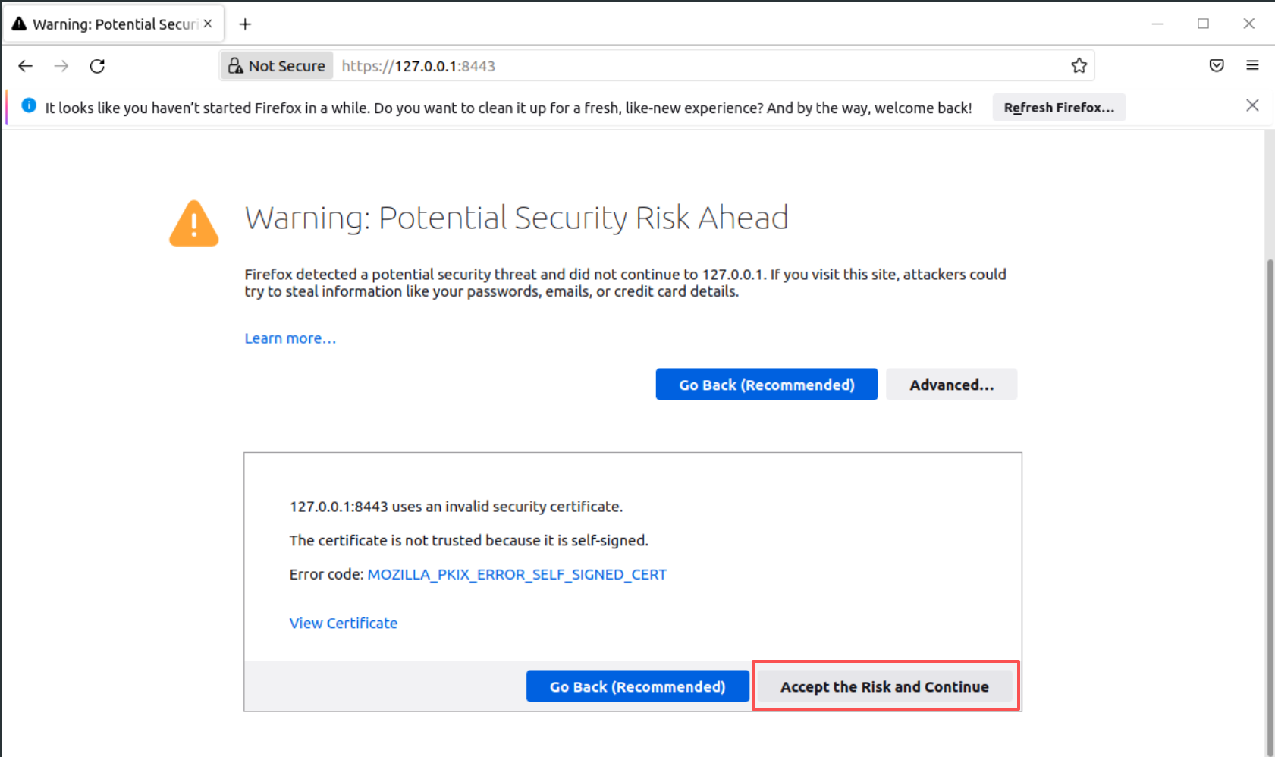Click the vertical page scrollbar
This screenshot has width=1275, height=757.
point(1270,507)
